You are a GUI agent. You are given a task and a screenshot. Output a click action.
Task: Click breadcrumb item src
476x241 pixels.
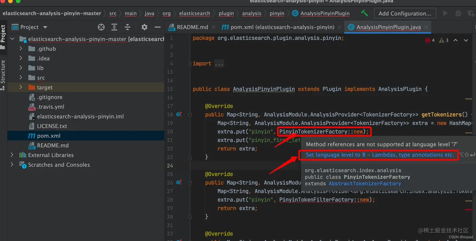click(113, 14)
